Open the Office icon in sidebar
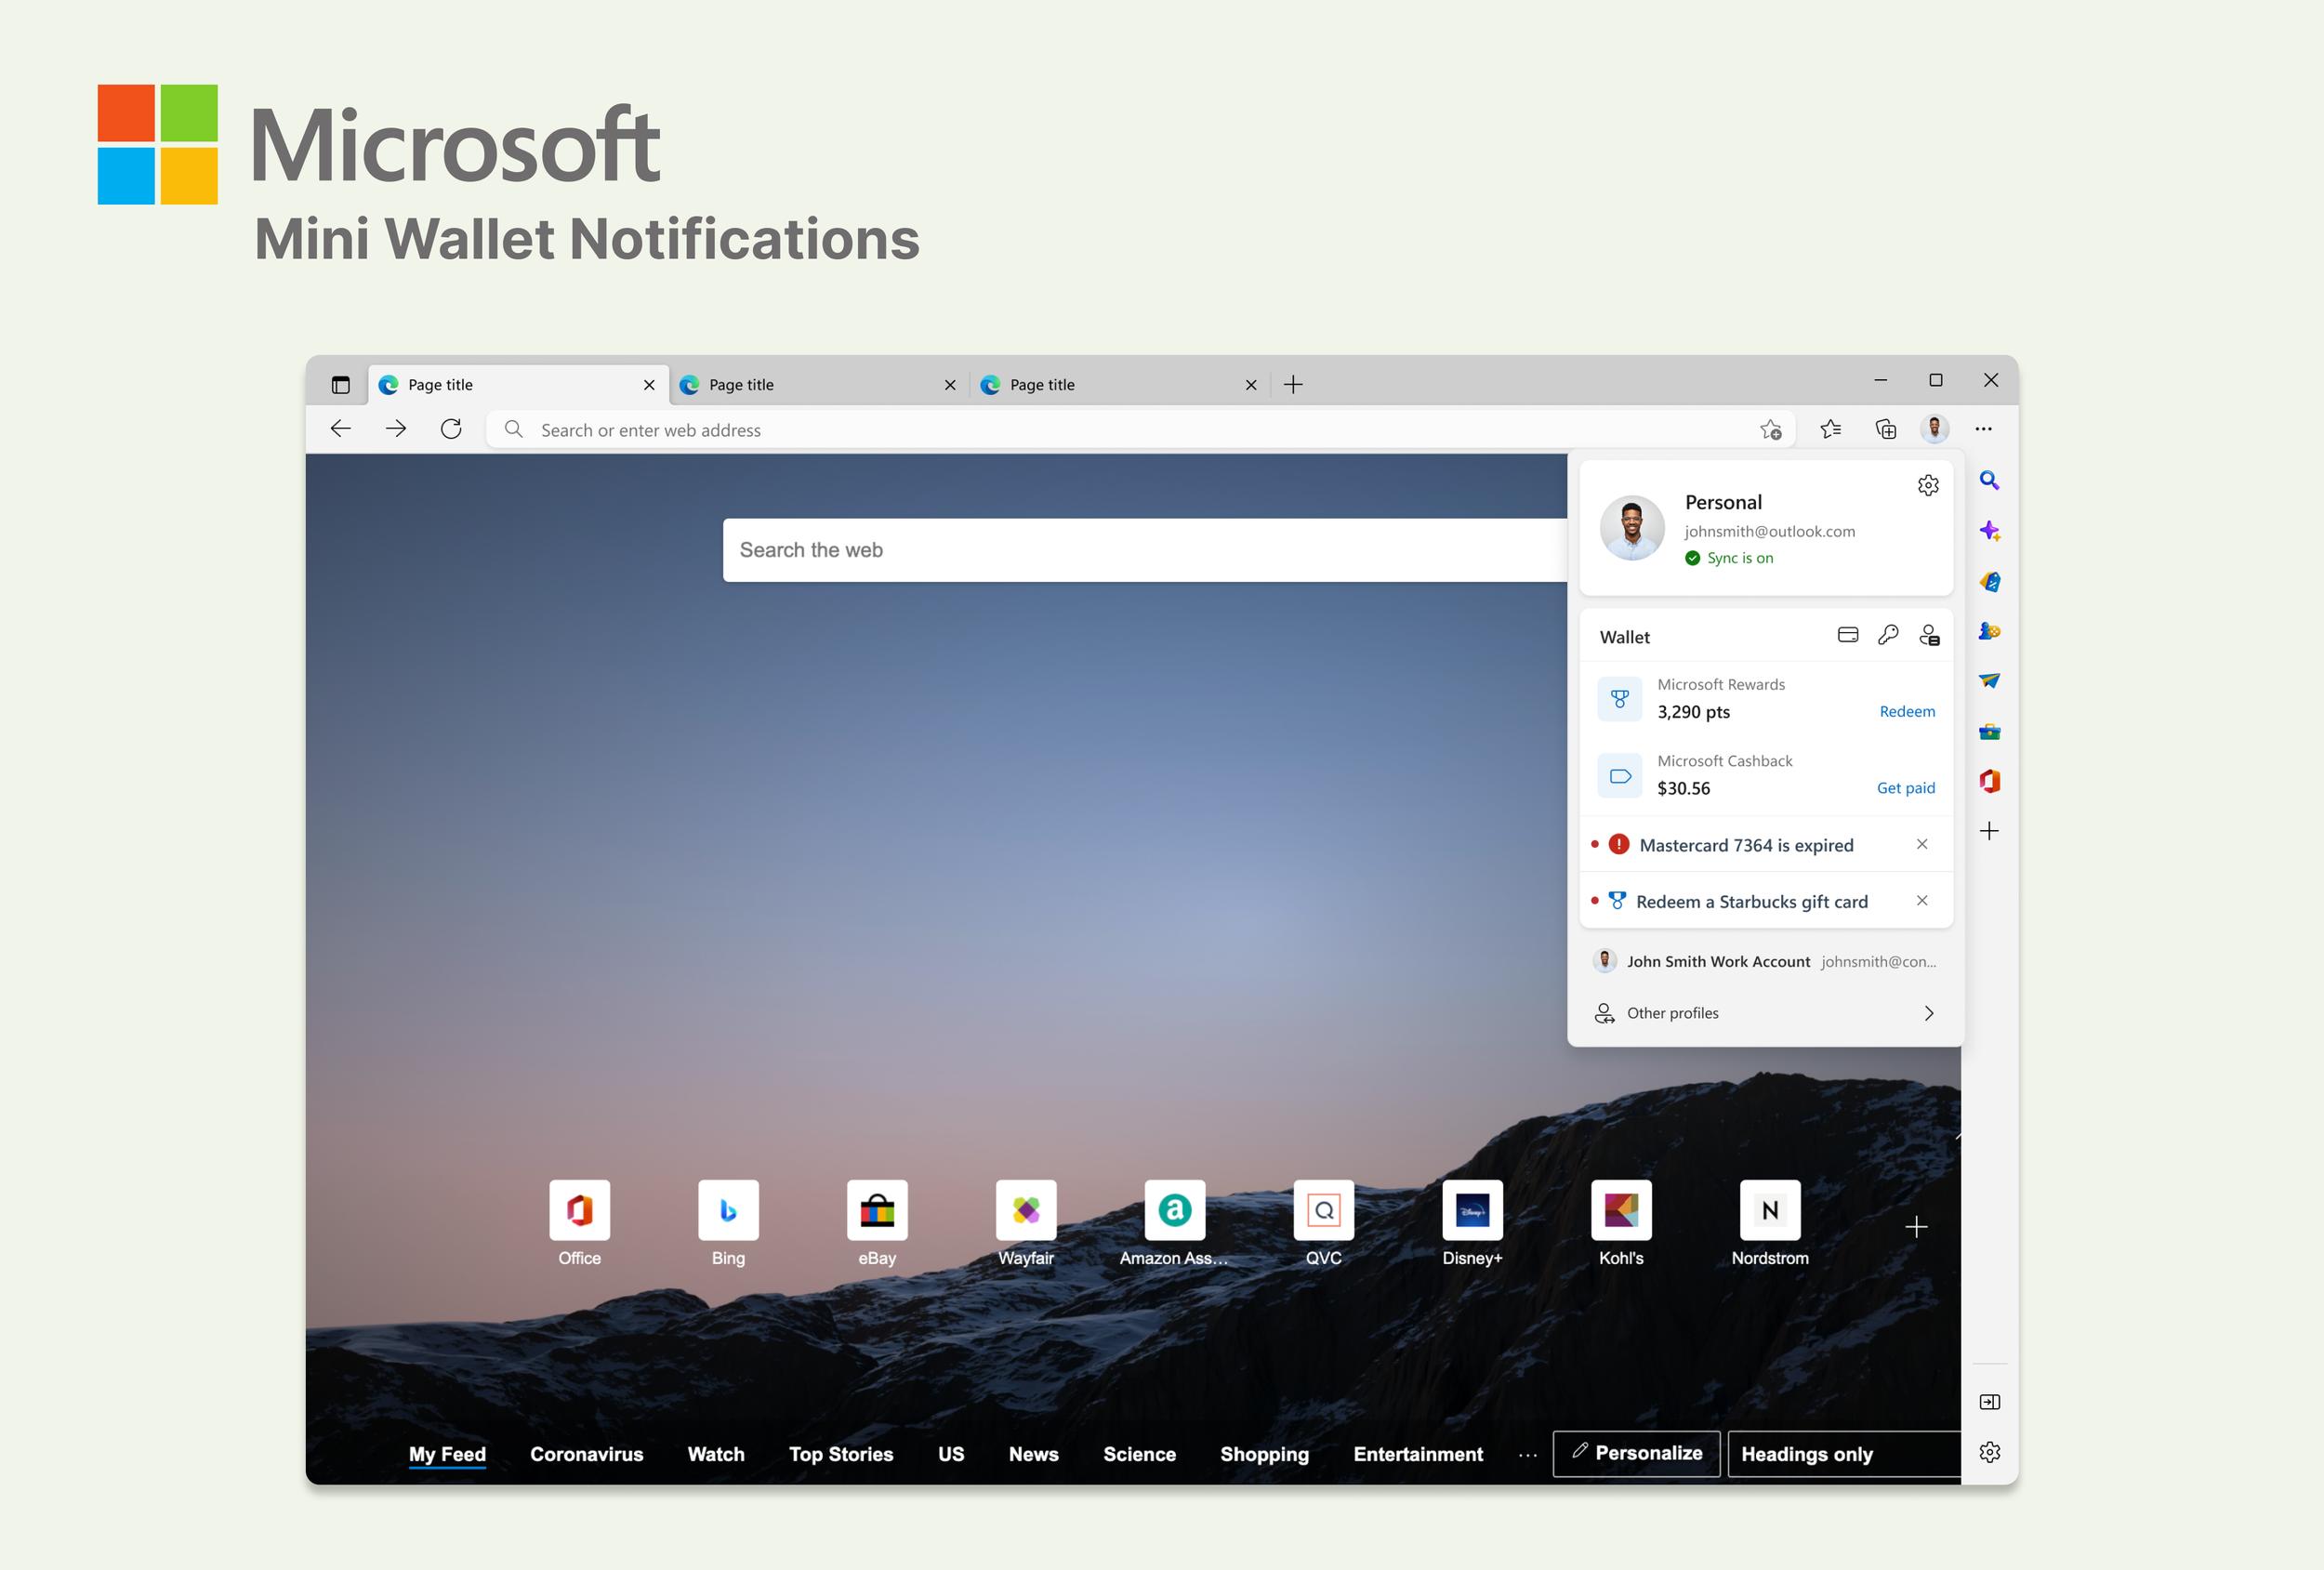The image size is (2324, 1570). click(x=1989, y=781)
